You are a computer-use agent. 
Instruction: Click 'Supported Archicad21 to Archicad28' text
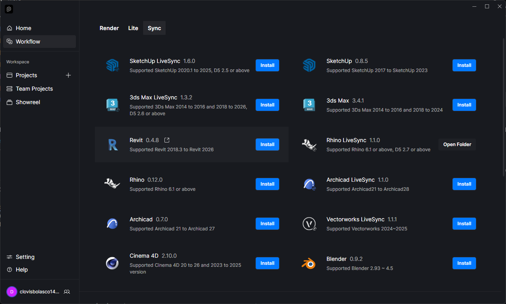(x=368, y=189)
